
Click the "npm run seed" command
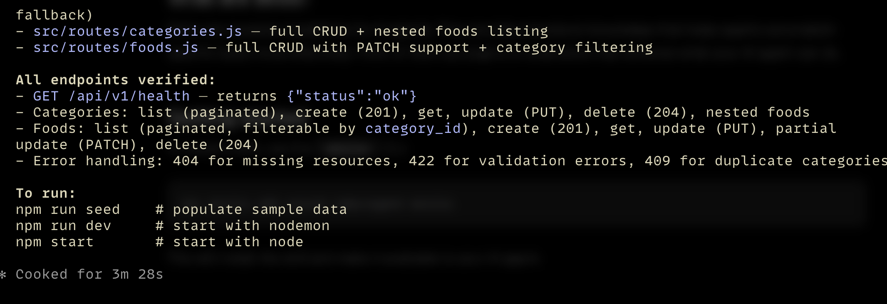pyautogui.click(x=67, y=210)
